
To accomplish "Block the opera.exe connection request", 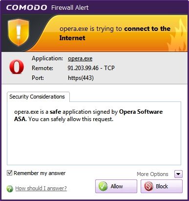I will click(x=162, y=186).
